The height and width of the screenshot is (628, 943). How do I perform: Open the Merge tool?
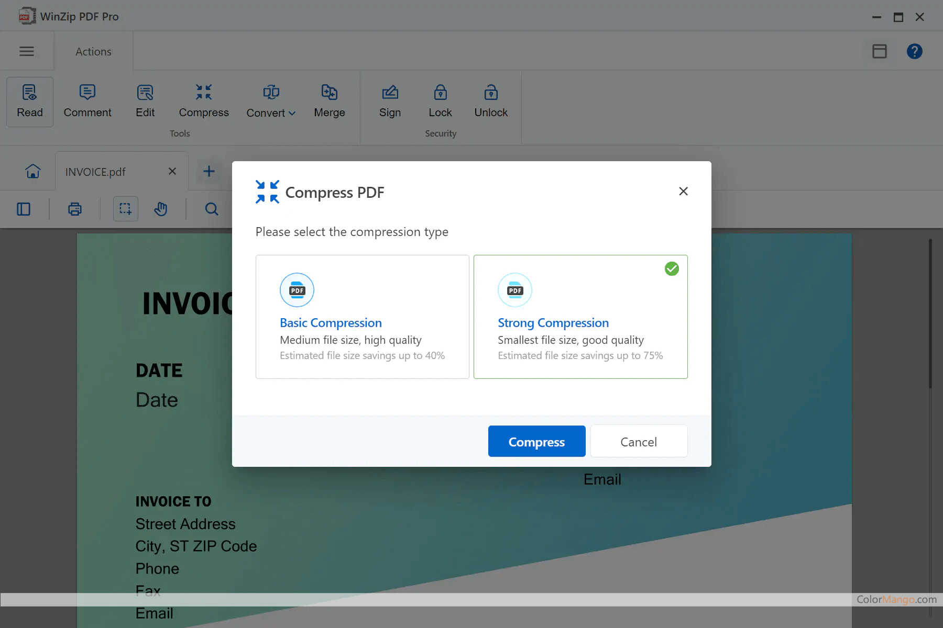[x=329, y=102]
